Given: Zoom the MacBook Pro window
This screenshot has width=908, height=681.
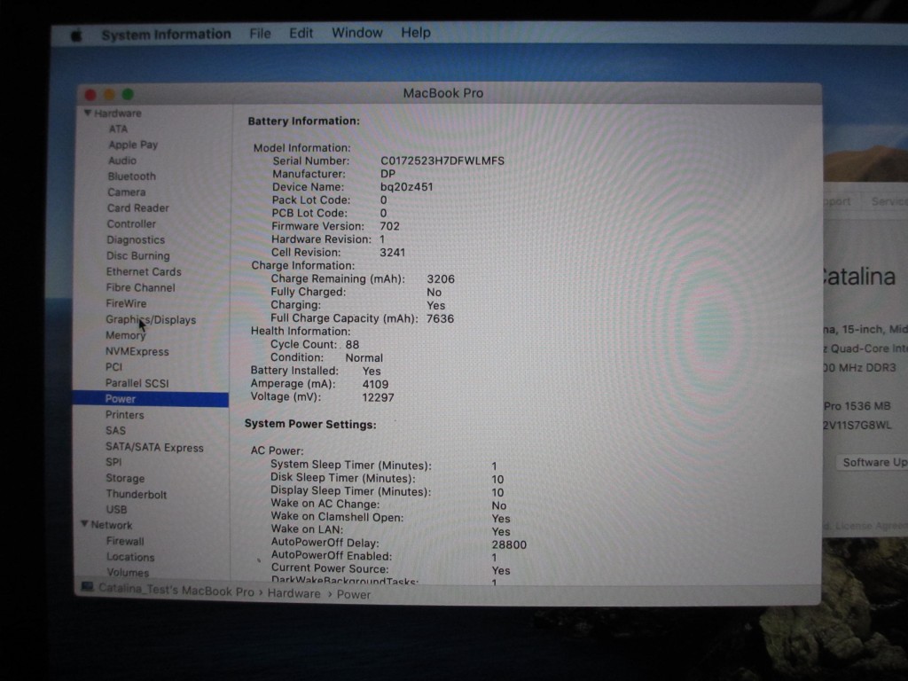Looking at the screenshot, I should tap(128, 94).
